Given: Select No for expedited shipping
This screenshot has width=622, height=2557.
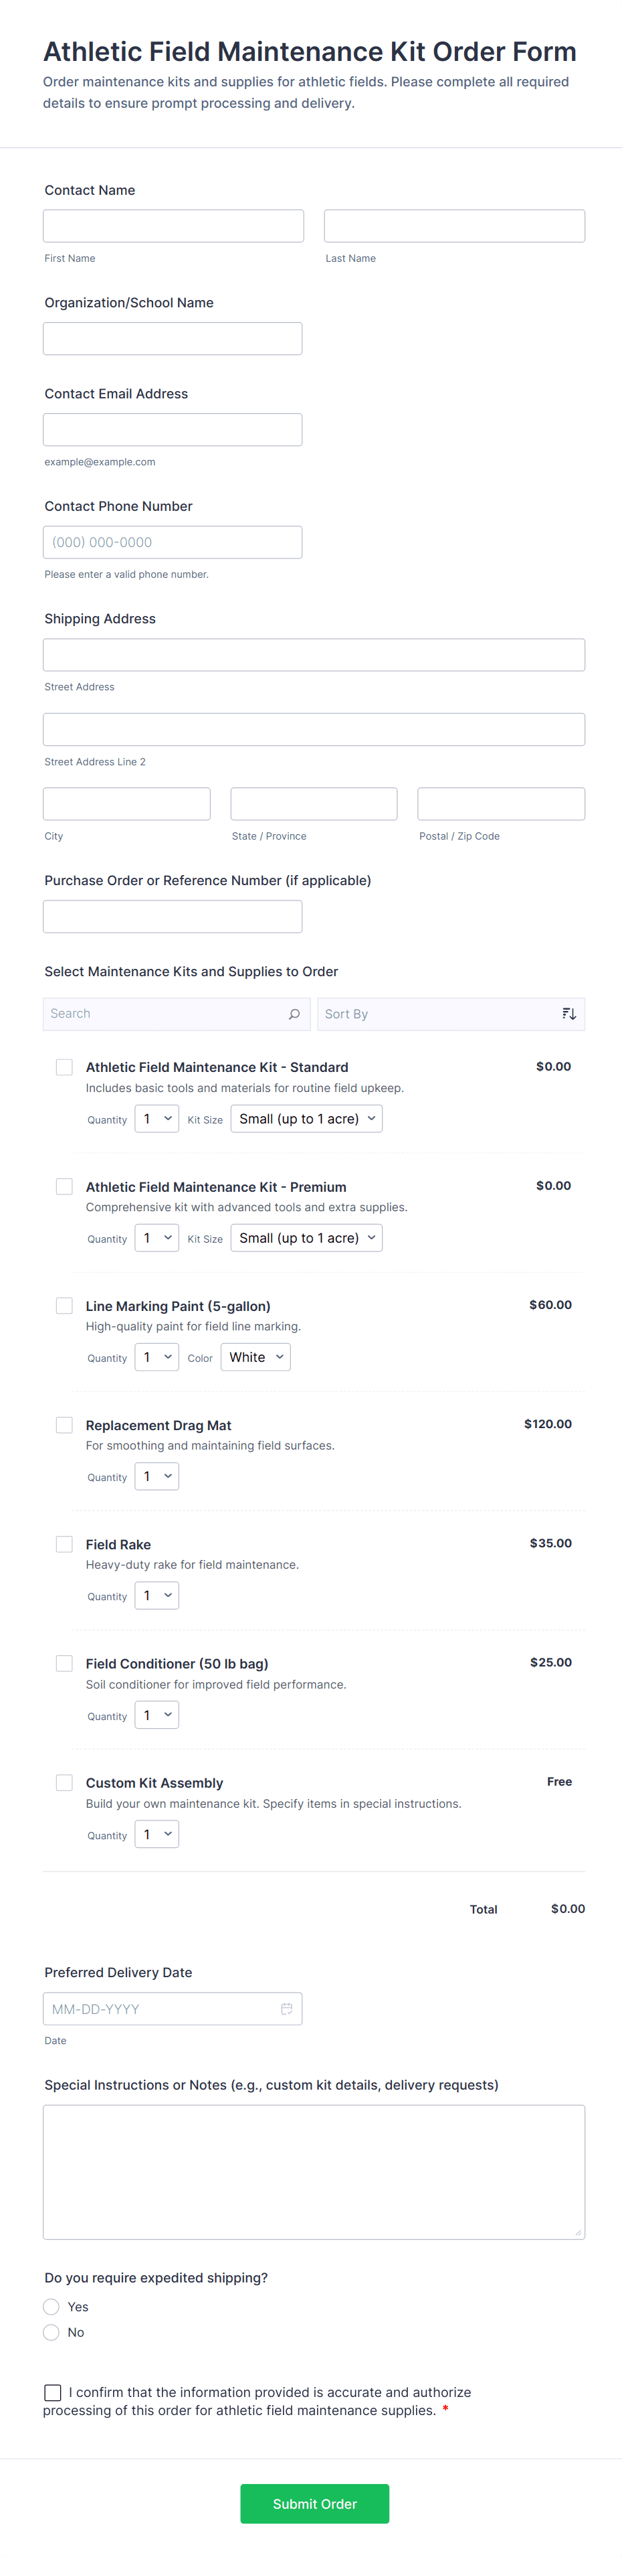Looking at the screenshot, I should (51, 2331).
